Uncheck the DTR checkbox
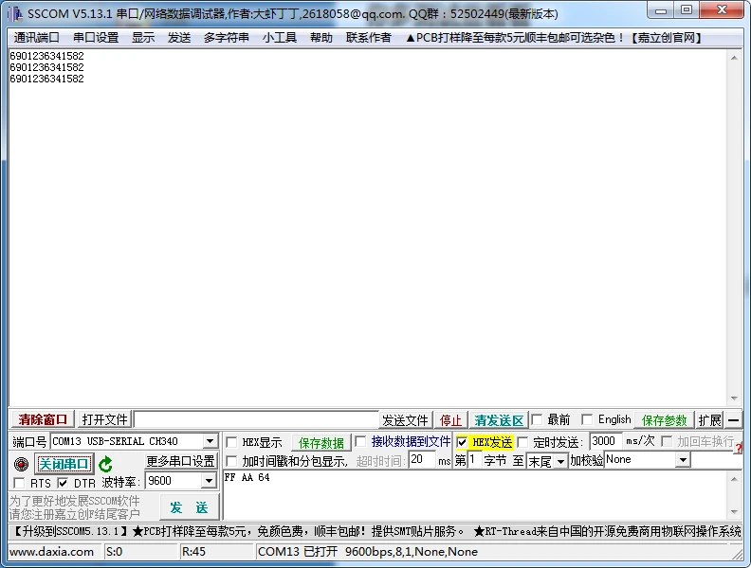This screenshot has height=568, width=751. point(63,483)
